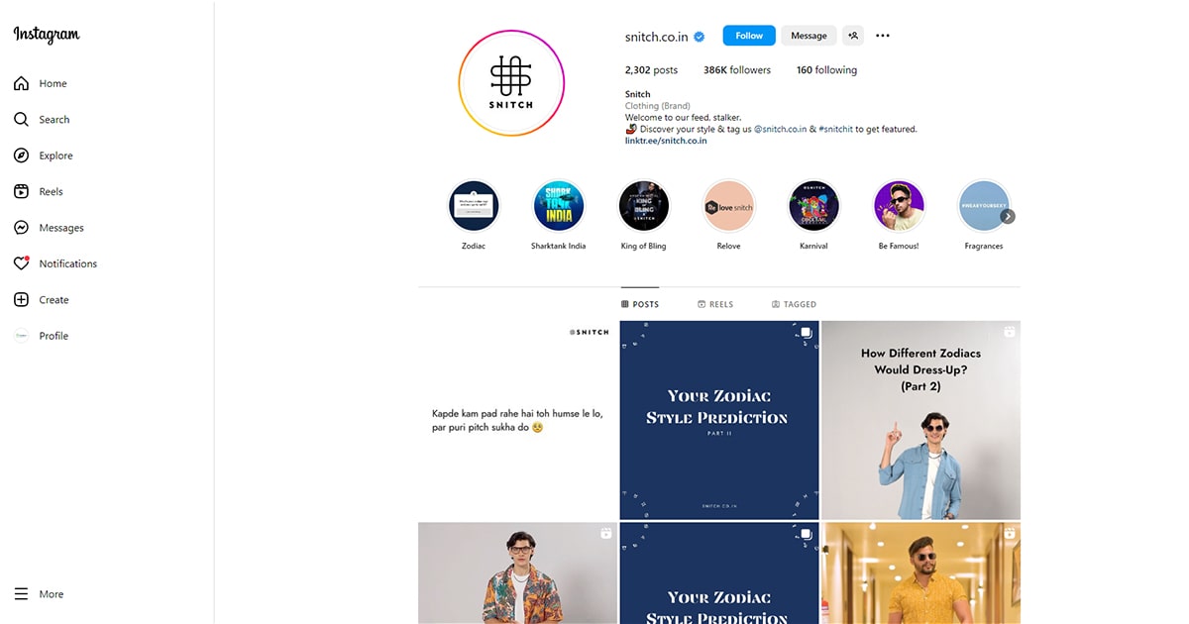The image size is (1189, 624).
Task: Open Explore compass icon
Action: click(21, 156)
